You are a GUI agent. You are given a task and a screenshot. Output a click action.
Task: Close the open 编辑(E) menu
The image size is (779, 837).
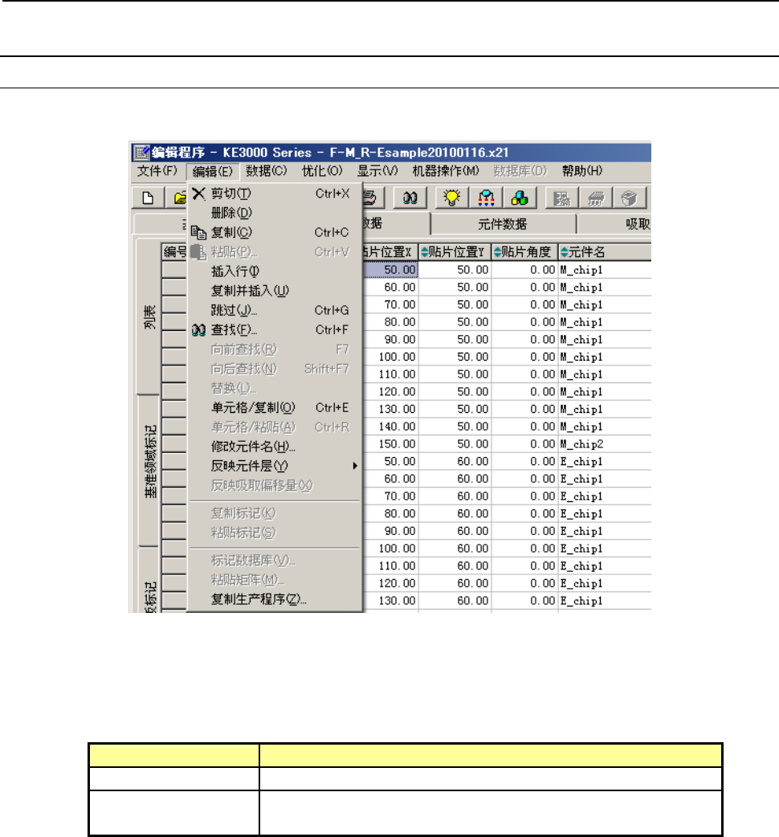[212, 171]
